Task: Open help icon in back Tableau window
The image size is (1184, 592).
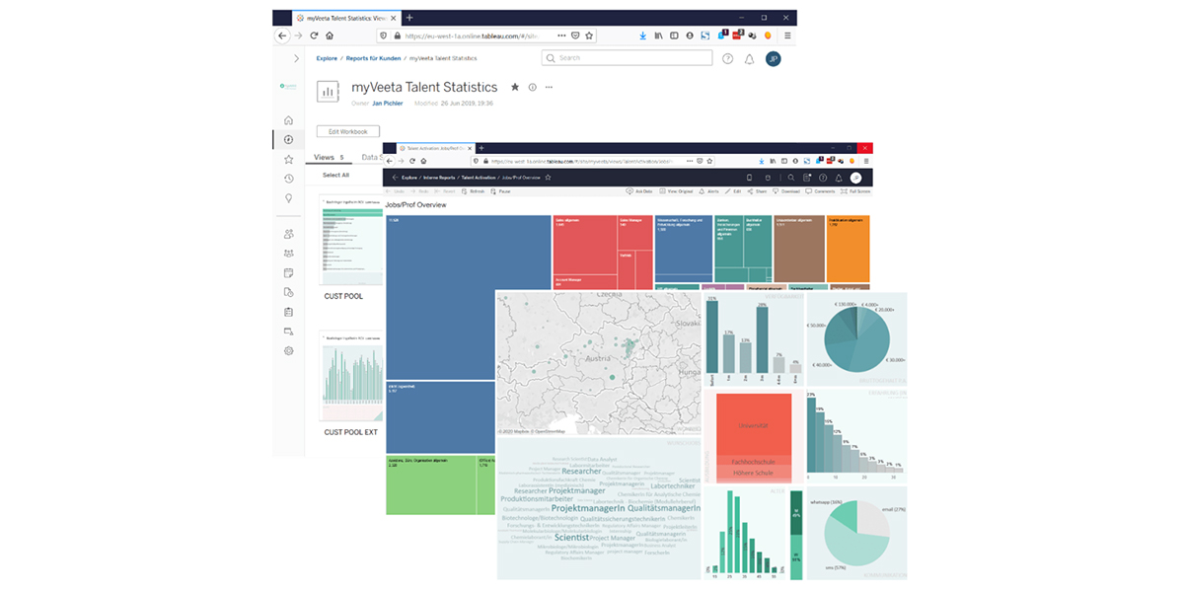Action: (728, 59)
